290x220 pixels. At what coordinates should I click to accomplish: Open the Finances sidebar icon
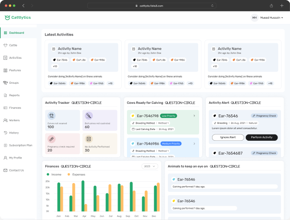click(x=5, y=107)
